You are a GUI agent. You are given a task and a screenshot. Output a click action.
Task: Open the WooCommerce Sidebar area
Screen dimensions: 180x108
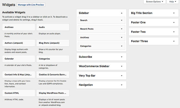click(x=101, y=66)
